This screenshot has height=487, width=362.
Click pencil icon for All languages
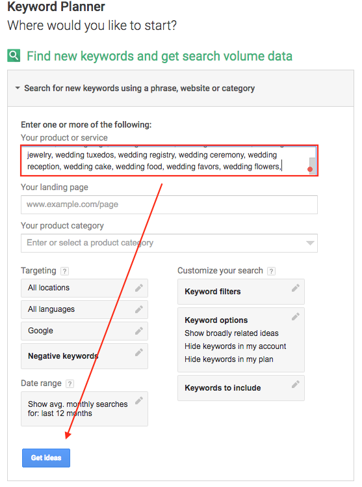[139, 309]
